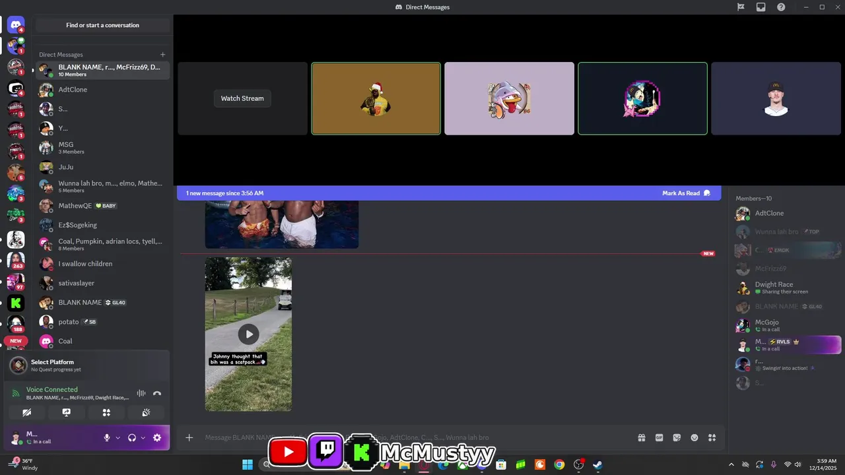The width and height of the screenshot is (845, 475).
Task: Expand microphone input options chevron
Action: 118,437
